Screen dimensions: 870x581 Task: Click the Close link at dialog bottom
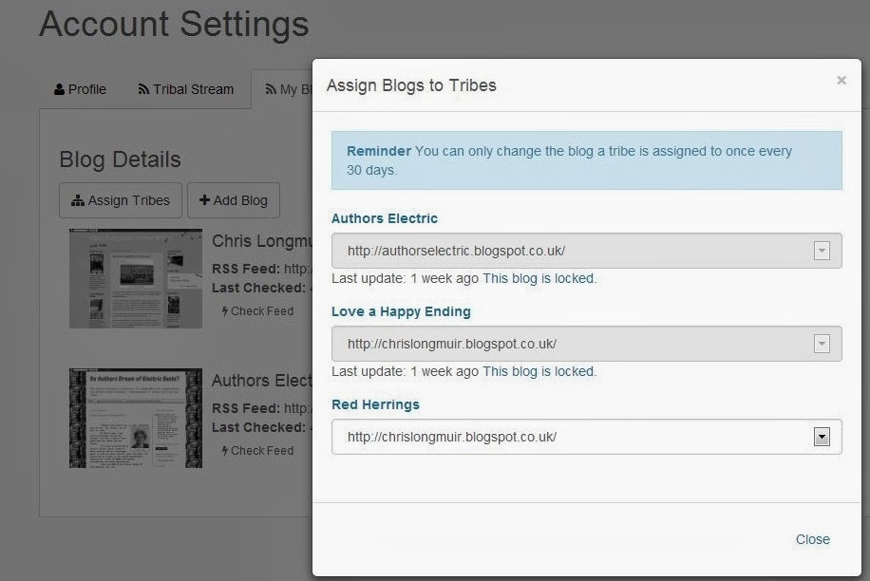click(812, 539)
